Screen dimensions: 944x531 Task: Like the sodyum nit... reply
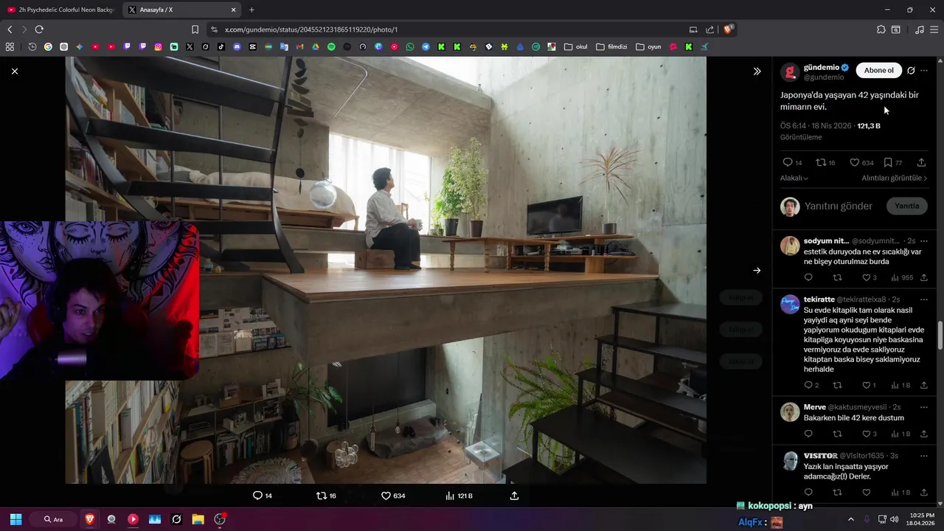point(866,278)
